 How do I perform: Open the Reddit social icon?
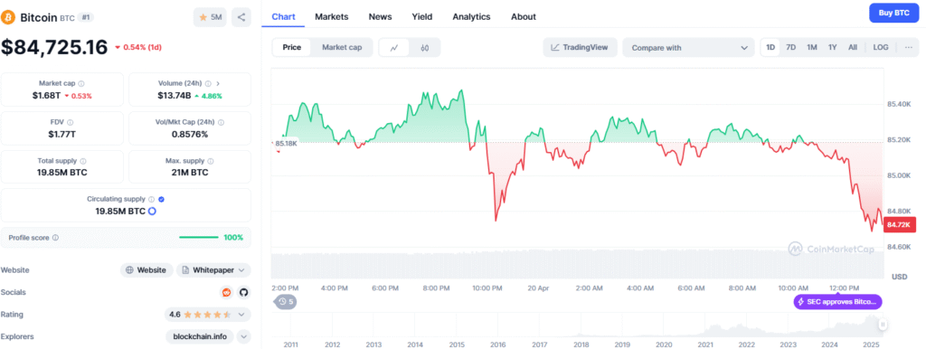pos(226,292)
